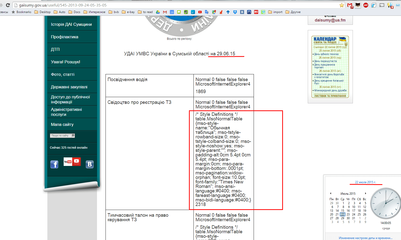Open the YouTube icon in the sidebar
Viewport: 401px width, 240px height.
point(72,162)
